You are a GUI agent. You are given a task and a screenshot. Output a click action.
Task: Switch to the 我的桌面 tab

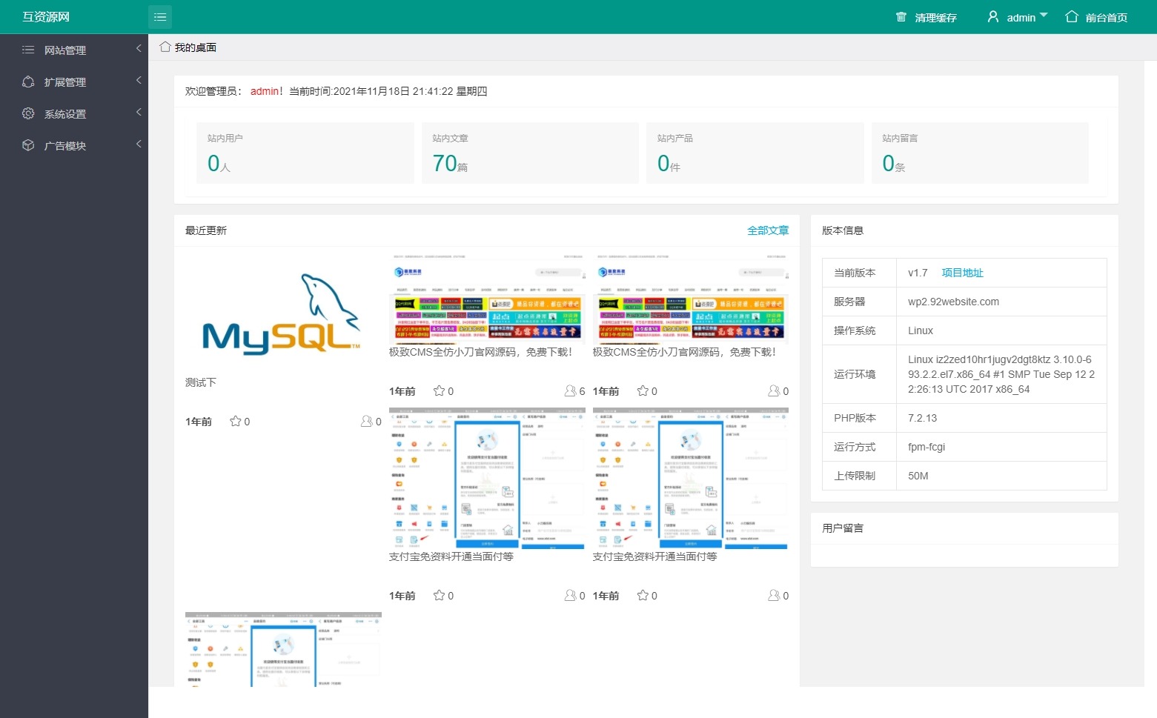pos(188,47)
